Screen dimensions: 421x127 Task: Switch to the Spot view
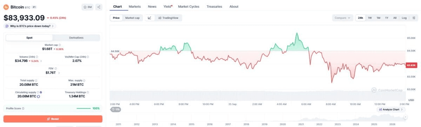pos(29,38)
